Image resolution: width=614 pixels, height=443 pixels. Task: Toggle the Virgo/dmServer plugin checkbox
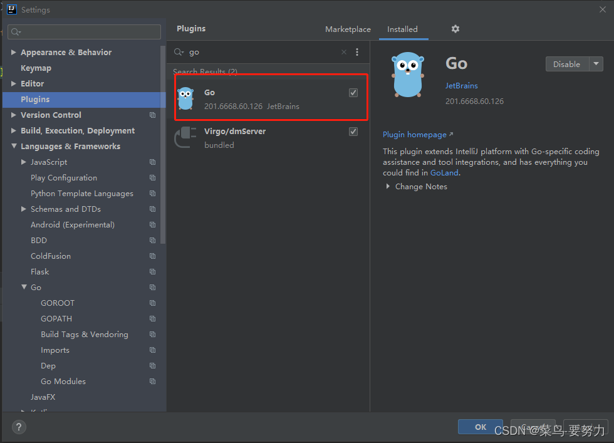coord(353,131)
